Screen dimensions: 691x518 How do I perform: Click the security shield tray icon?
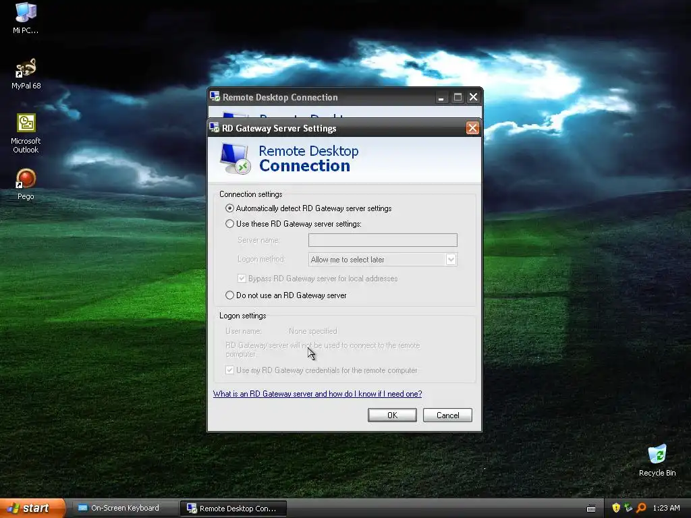[x=616, y=508]
